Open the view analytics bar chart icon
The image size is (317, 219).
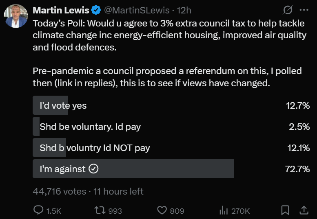coord(224,210)
